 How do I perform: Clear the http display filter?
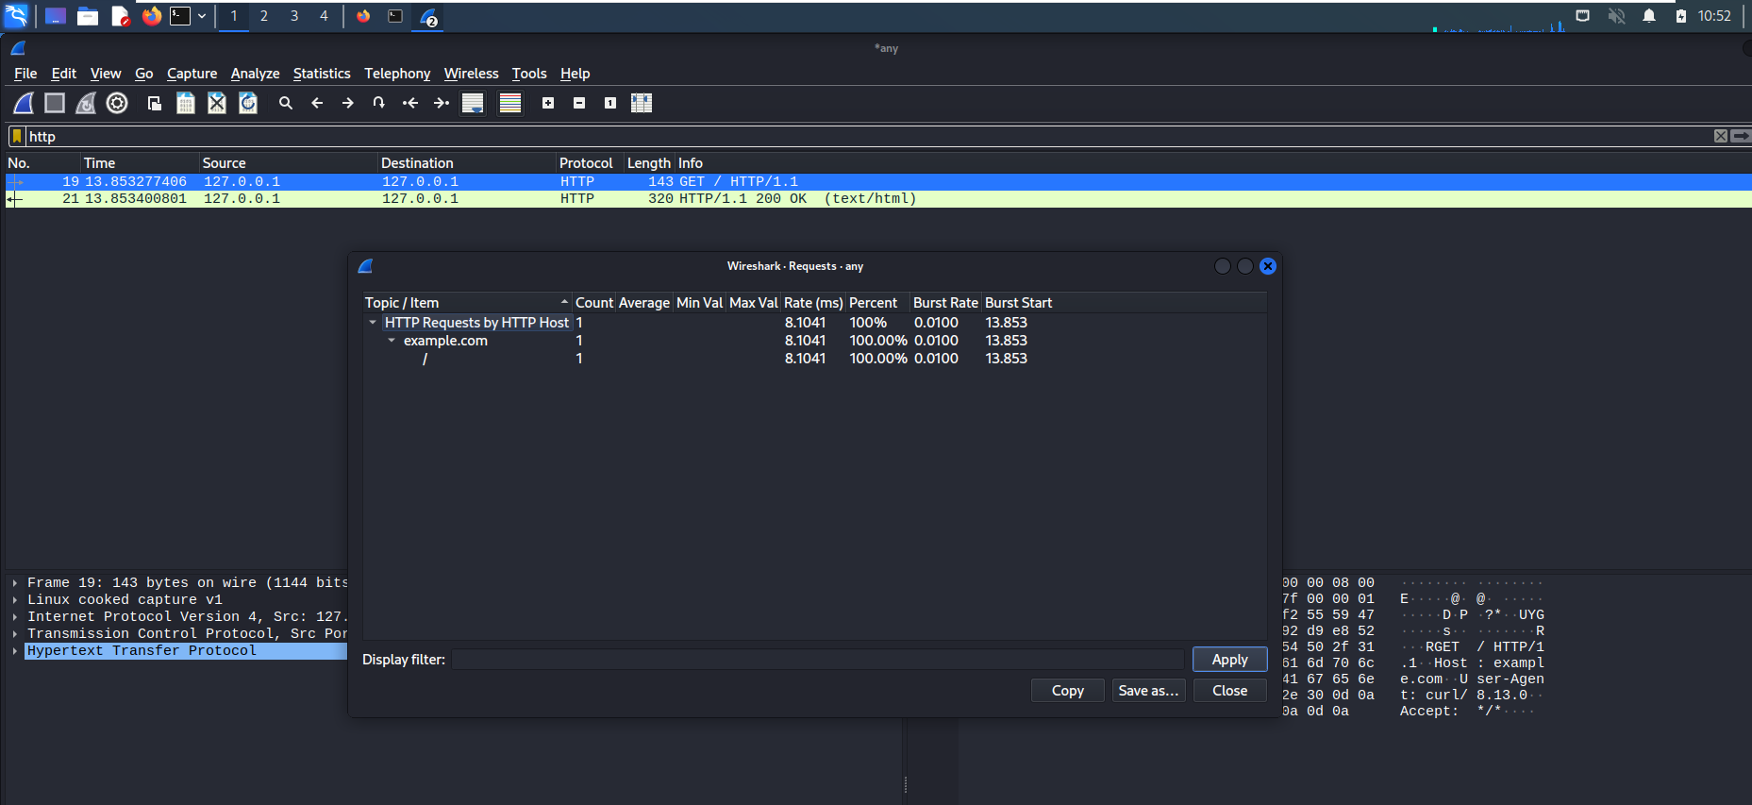1721,137
